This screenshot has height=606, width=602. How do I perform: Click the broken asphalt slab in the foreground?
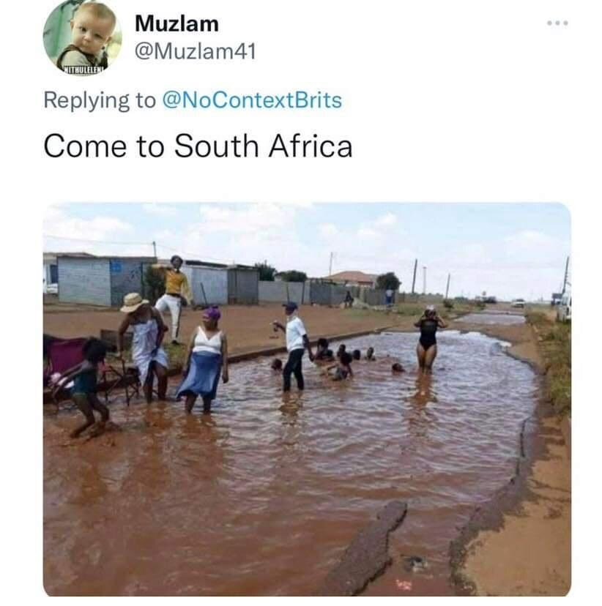click(x=368, y=549)
